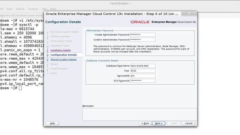Click the Database Host Name field
The height and width of the screenshot is (135, 240).
click(143, 66)
